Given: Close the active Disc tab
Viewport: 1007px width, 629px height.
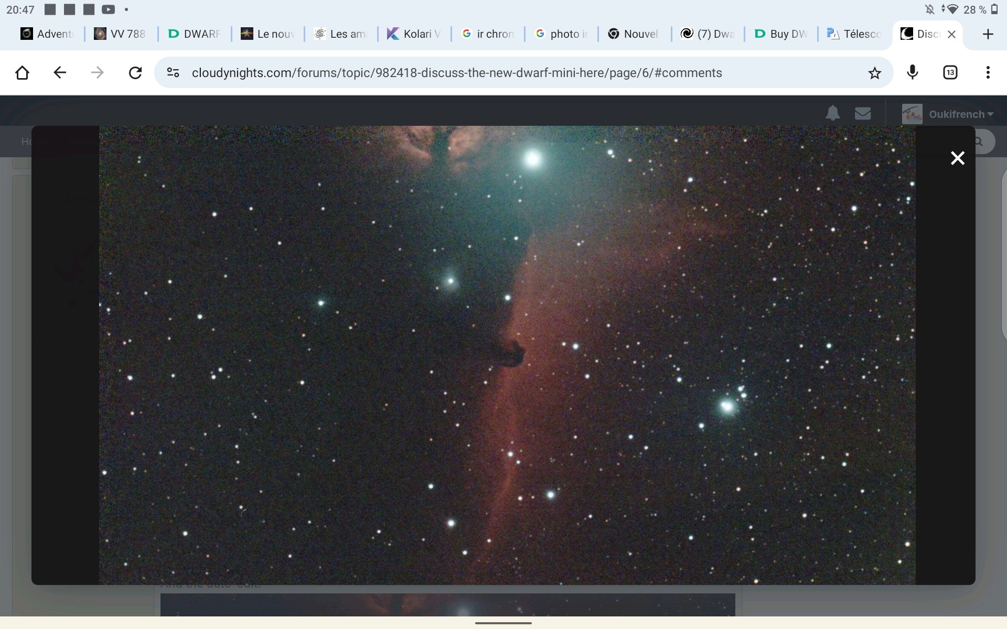Looking at the screenshot, I should [952, 34].
